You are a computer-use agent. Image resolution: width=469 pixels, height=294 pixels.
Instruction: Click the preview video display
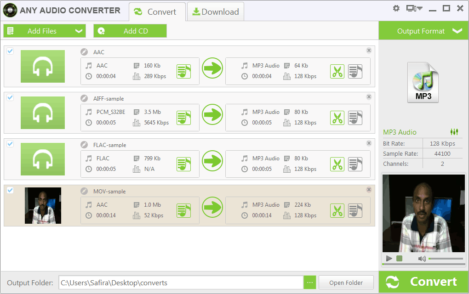click(423, 213)
